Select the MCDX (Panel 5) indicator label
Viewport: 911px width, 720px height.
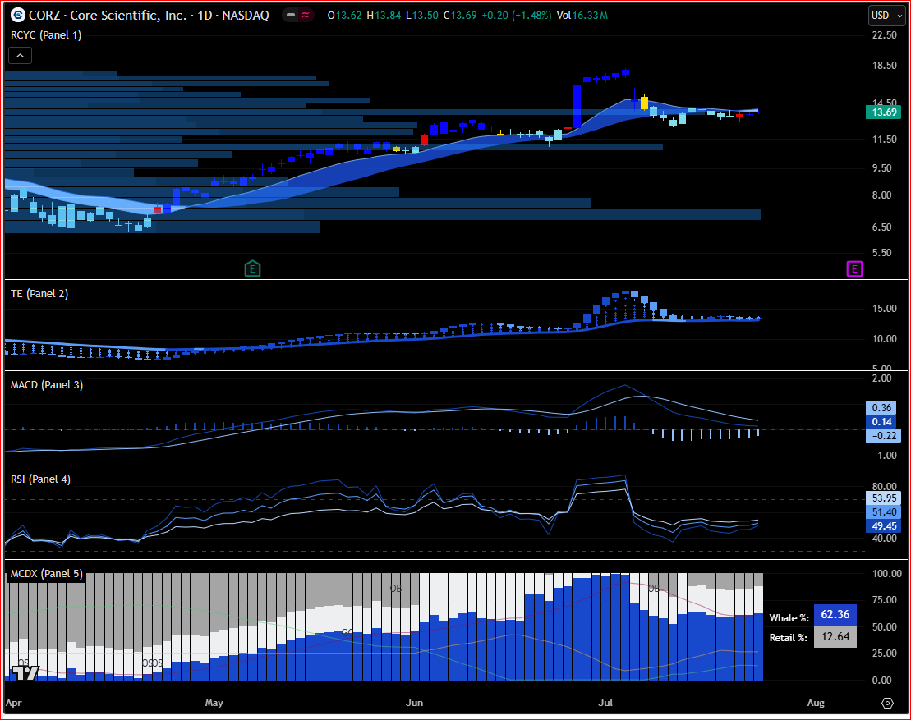pyautogui.click(x=47, y=574)
